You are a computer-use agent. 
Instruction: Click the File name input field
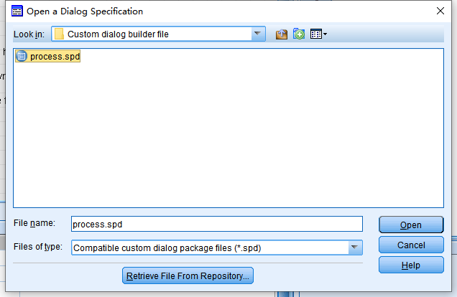(217, 224)
